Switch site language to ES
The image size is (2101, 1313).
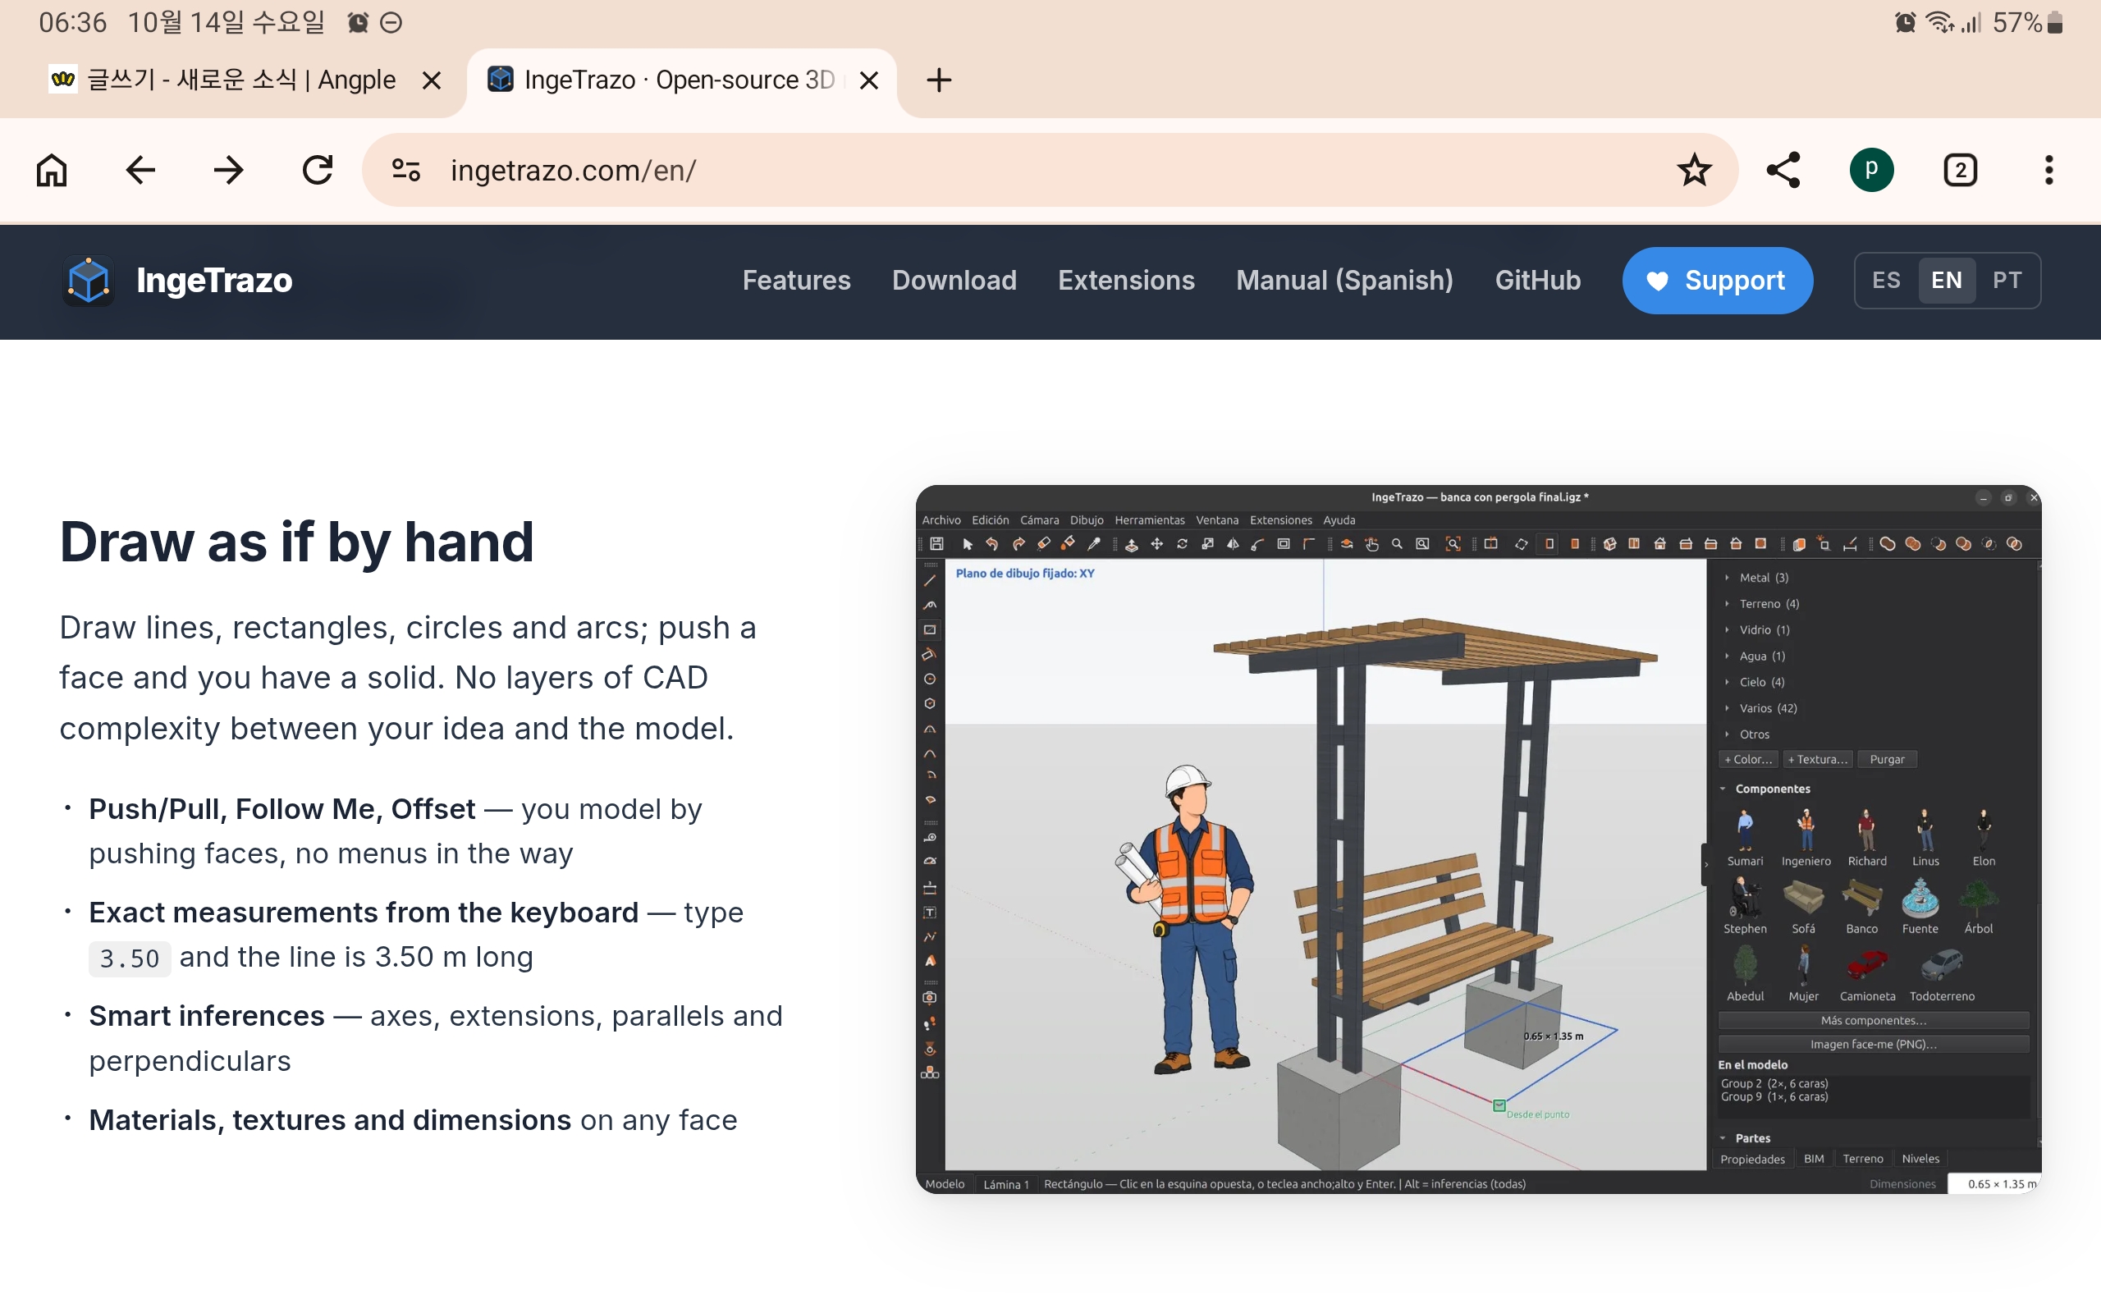(x=1887, y=281)
